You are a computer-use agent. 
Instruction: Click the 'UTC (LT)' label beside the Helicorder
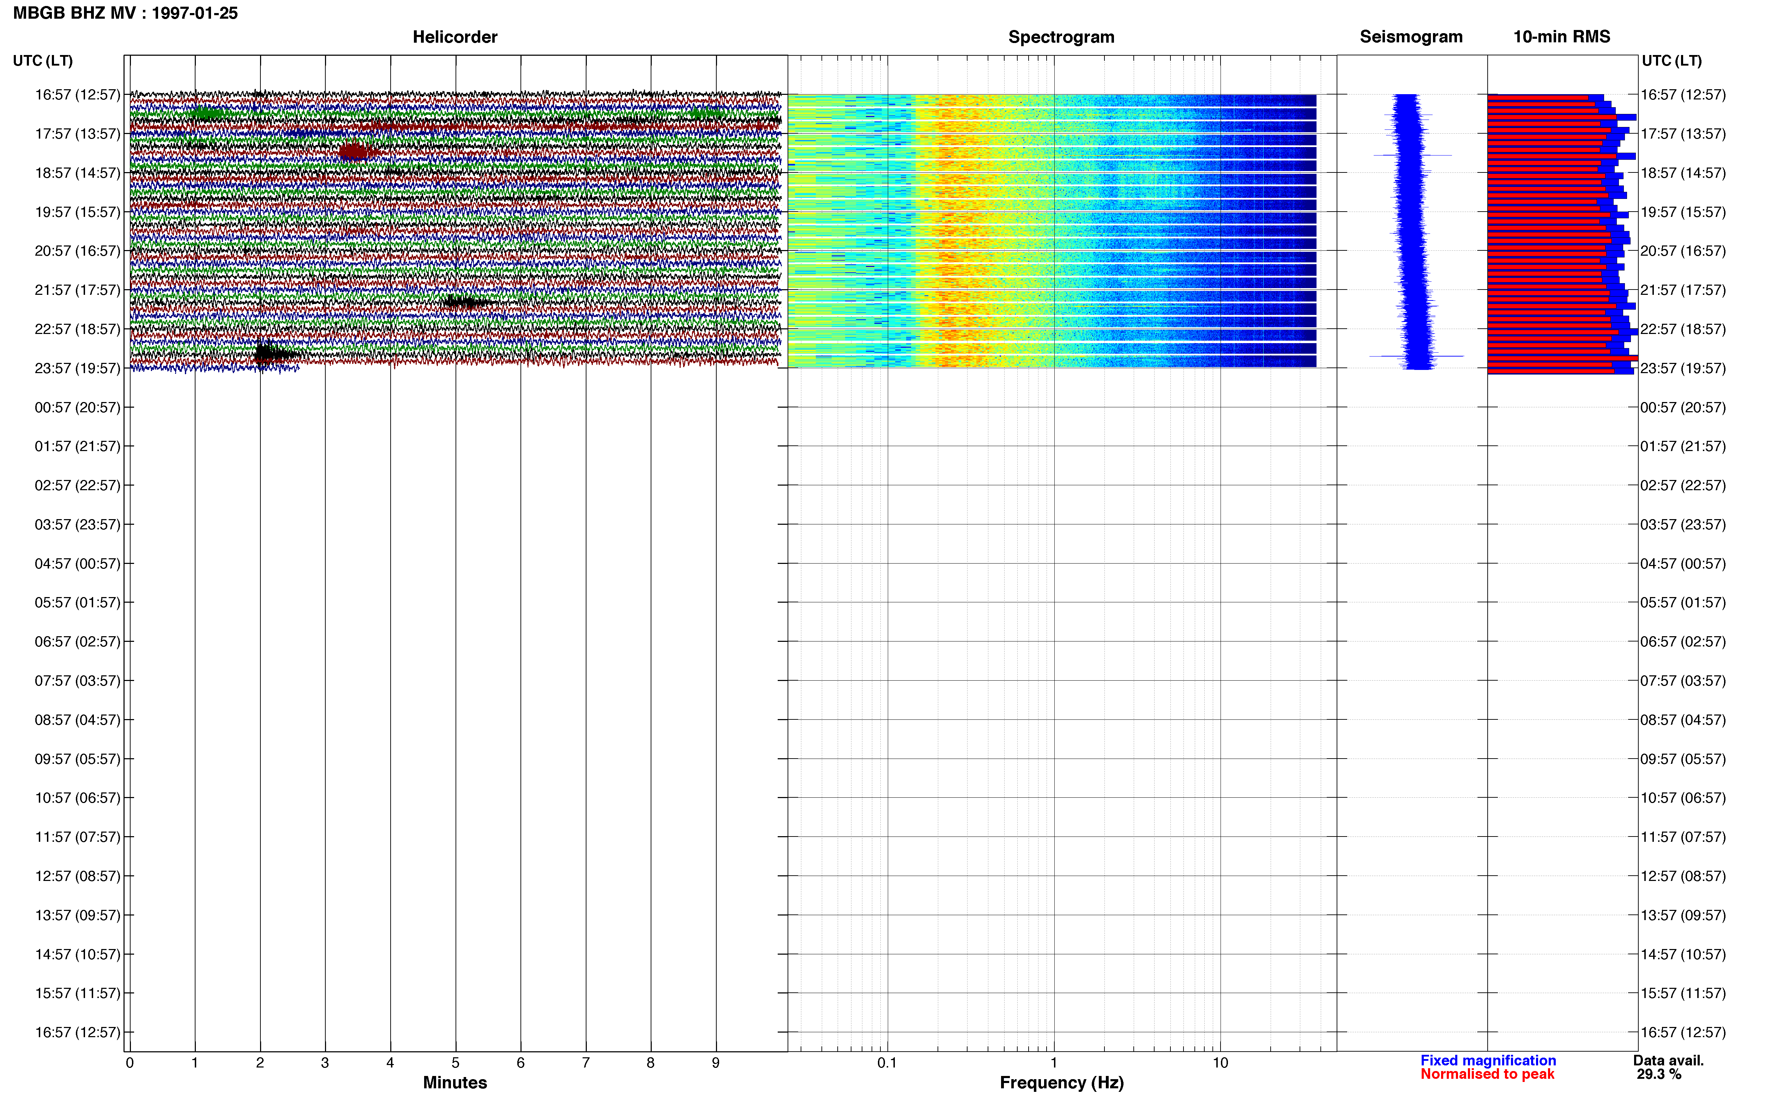click(42, 61)
